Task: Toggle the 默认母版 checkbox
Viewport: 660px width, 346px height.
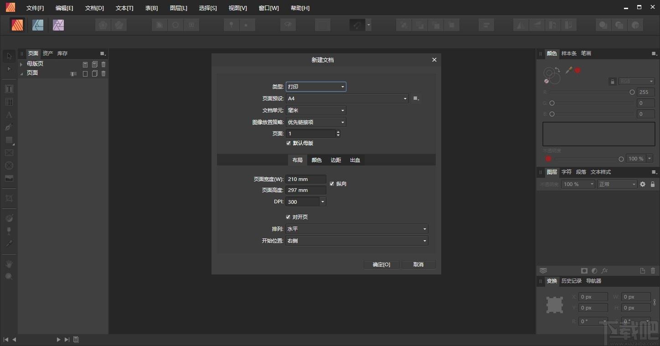Action: (288, 143)
